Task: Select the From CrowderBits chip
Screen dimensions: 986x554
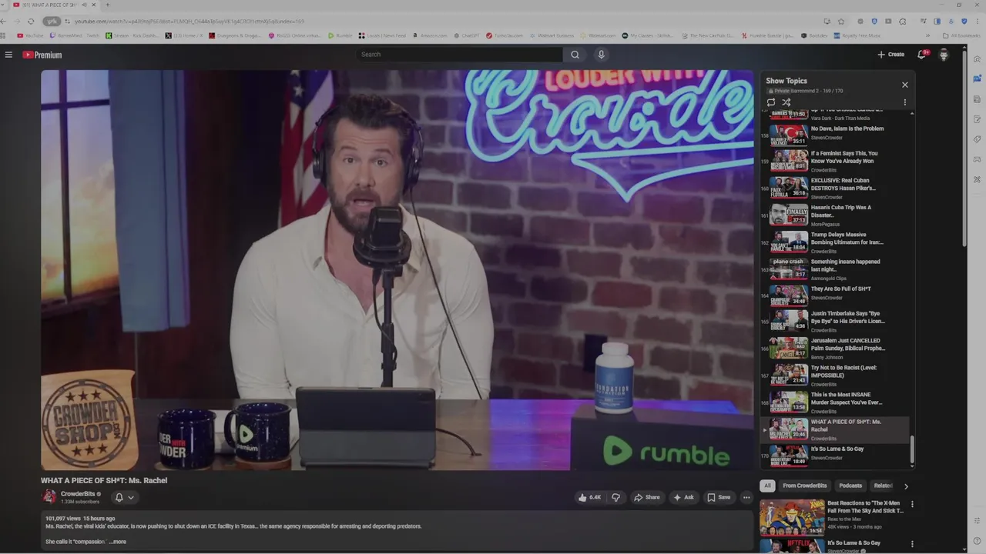Action: 805,486
